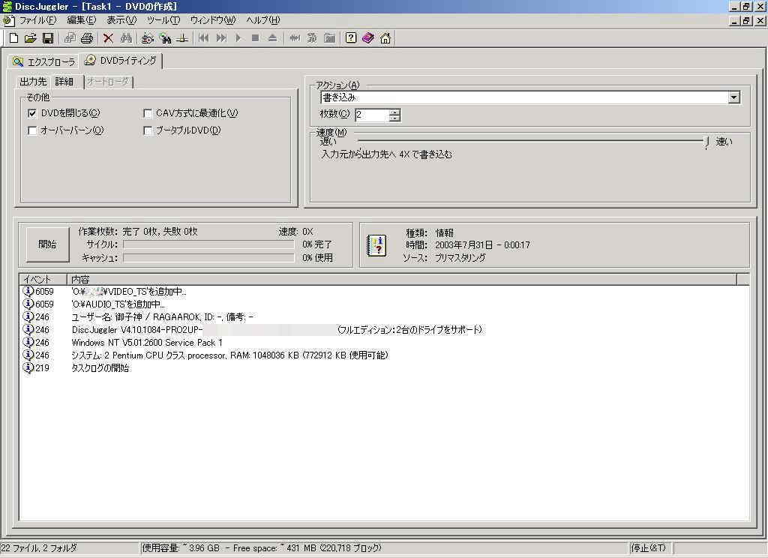
Task: Click the New task toolbar icon
Action: pyautogui.click(x=13, y=38)
